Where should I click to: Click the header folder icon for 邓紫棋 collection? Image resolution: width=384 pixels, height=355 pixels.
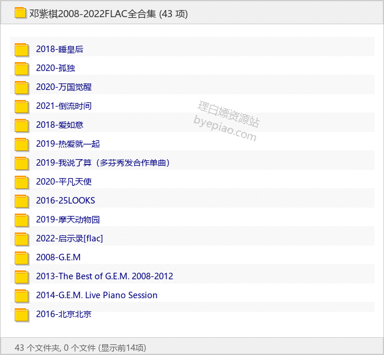20,13
